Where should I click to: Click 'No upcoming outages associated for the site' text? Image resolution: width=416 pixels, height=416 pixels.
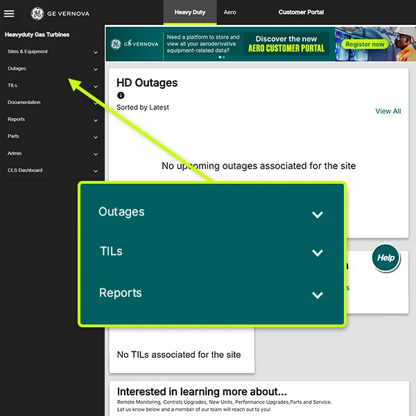coord(259,166)
